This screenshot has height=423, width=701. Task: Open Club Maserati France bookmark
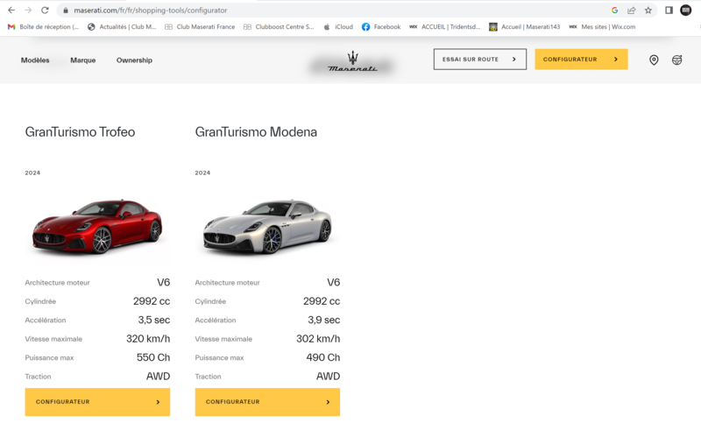[200, 27]
